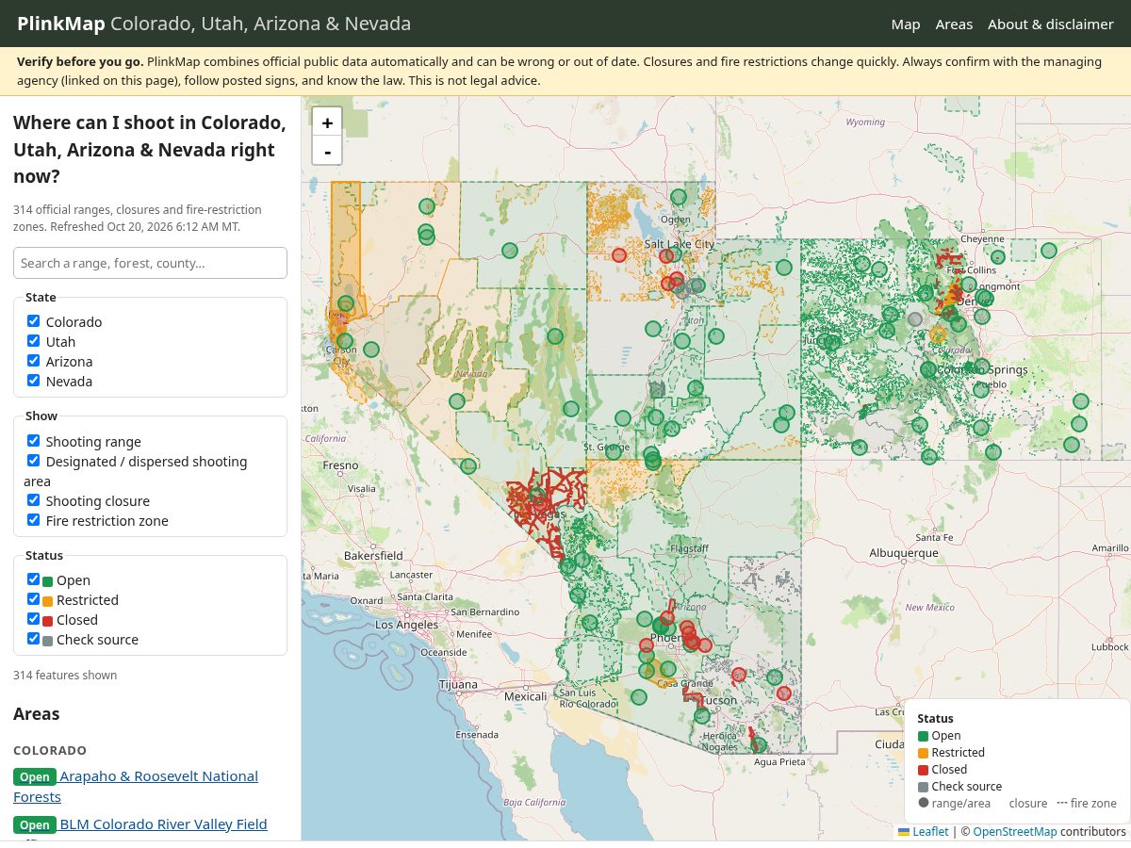This screenshot has height=848, width=1131.
Task: Select the green marker southwest of Casa Grande
Action: point(639,697)
